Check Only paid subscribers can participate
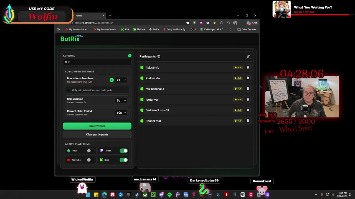This screenshot has width=355, height=199. pos(69,90)
